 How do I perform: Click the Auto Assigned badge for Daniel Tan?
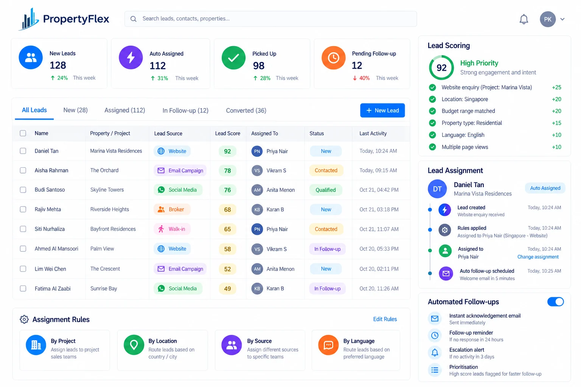(545, 188)
